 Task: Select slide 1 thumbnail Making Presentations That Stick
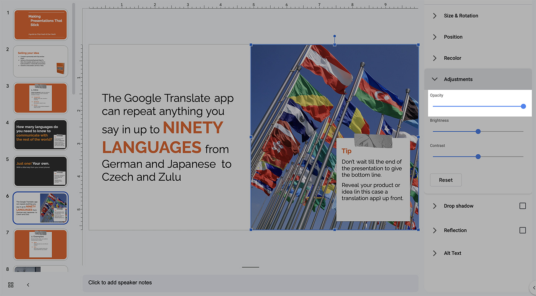click(41, 25)
